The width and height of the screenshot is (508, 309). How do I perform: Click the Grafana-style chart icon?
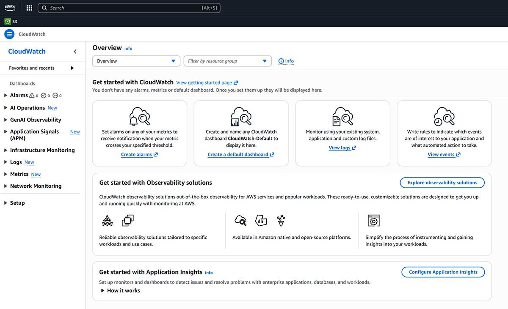tap(261, 220)
